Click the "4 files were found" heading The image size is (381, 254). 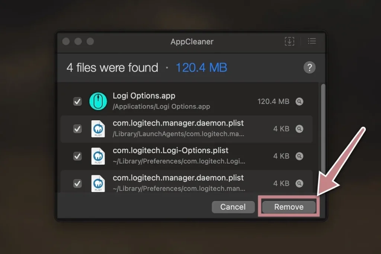[112, 68]
